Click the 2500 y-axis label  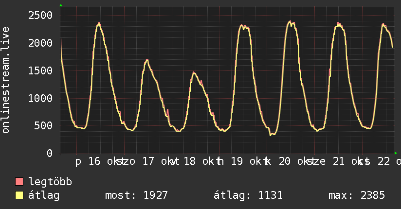[x=40, y=16]
